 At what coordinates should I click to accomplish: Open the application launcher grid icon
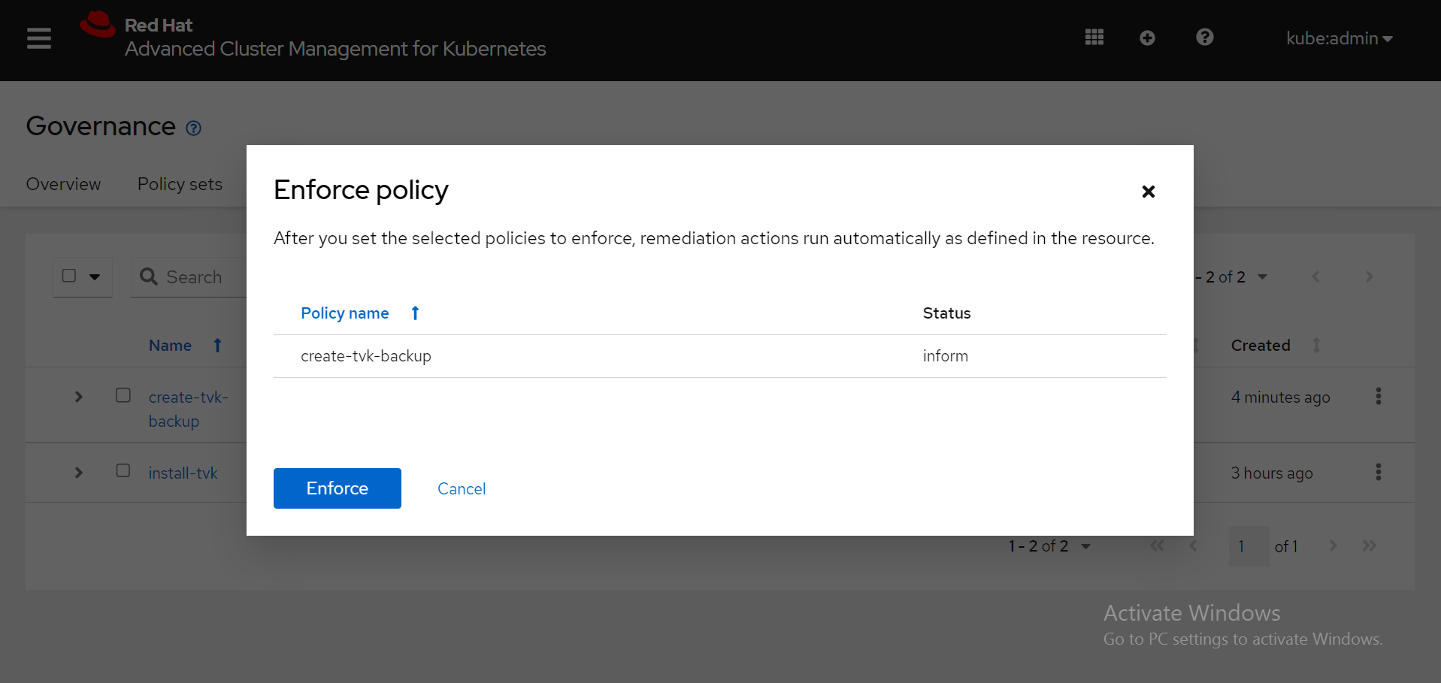point(1094,38)
